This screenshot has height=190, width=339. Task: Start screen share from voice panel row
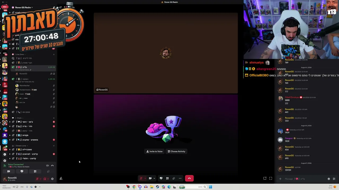pyautogui.click(x=22, y=172)
